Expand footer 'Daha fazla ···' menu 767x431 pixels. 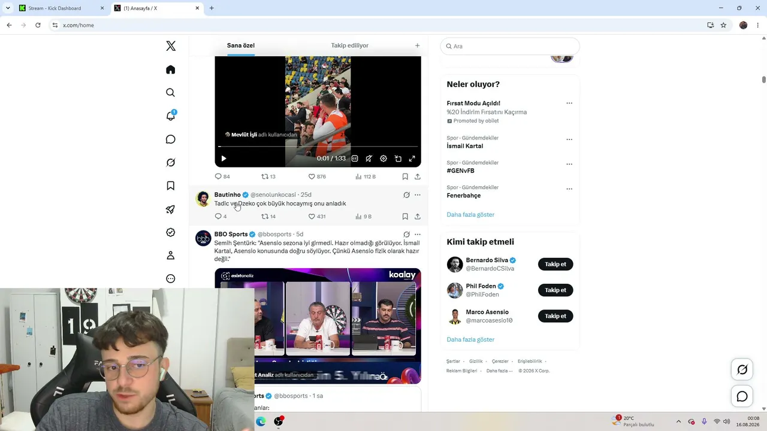coord(500,371)
